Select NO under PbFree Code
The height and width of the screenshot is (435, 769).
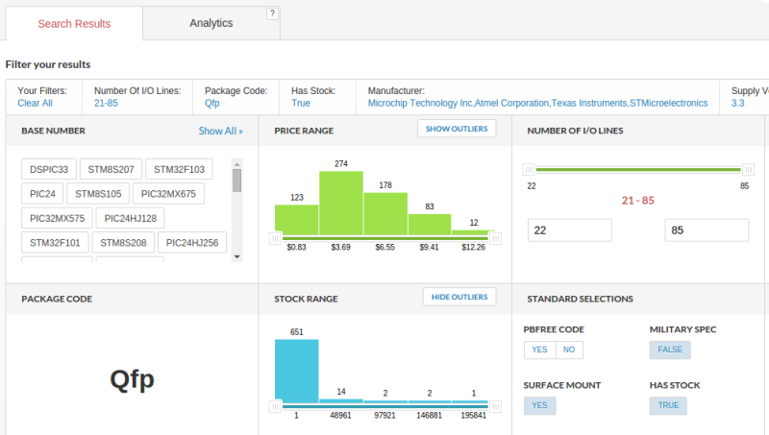coord(569,350)
